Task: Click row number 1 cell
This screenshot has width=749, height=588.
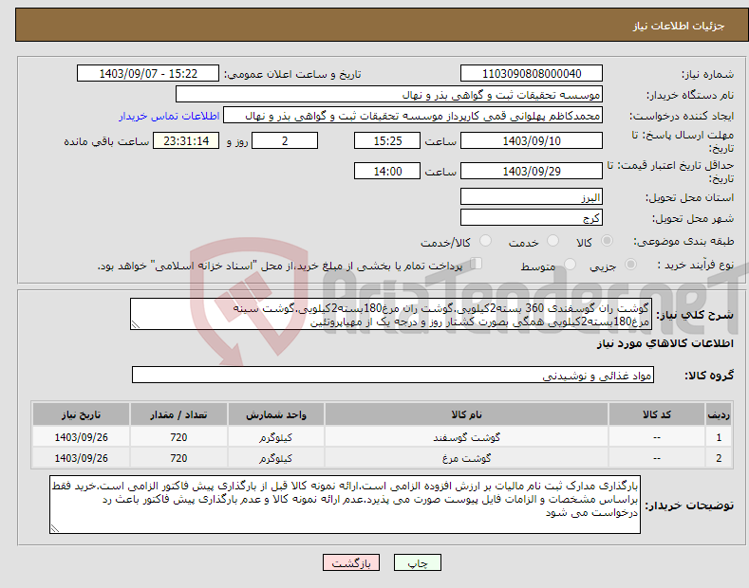Action: click(719, 437)
